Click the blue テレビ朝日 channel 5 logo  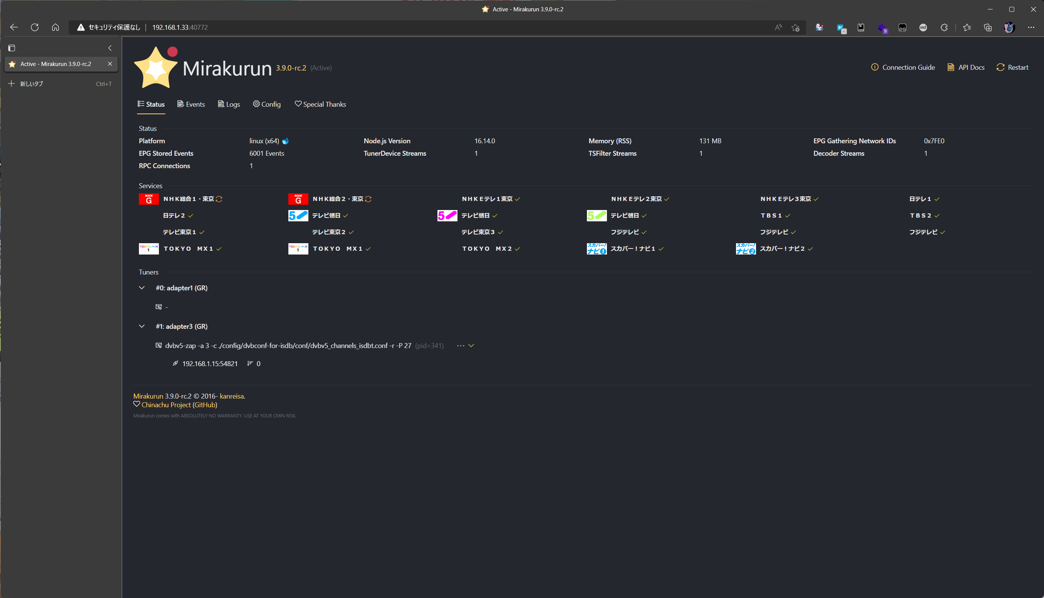298,215
